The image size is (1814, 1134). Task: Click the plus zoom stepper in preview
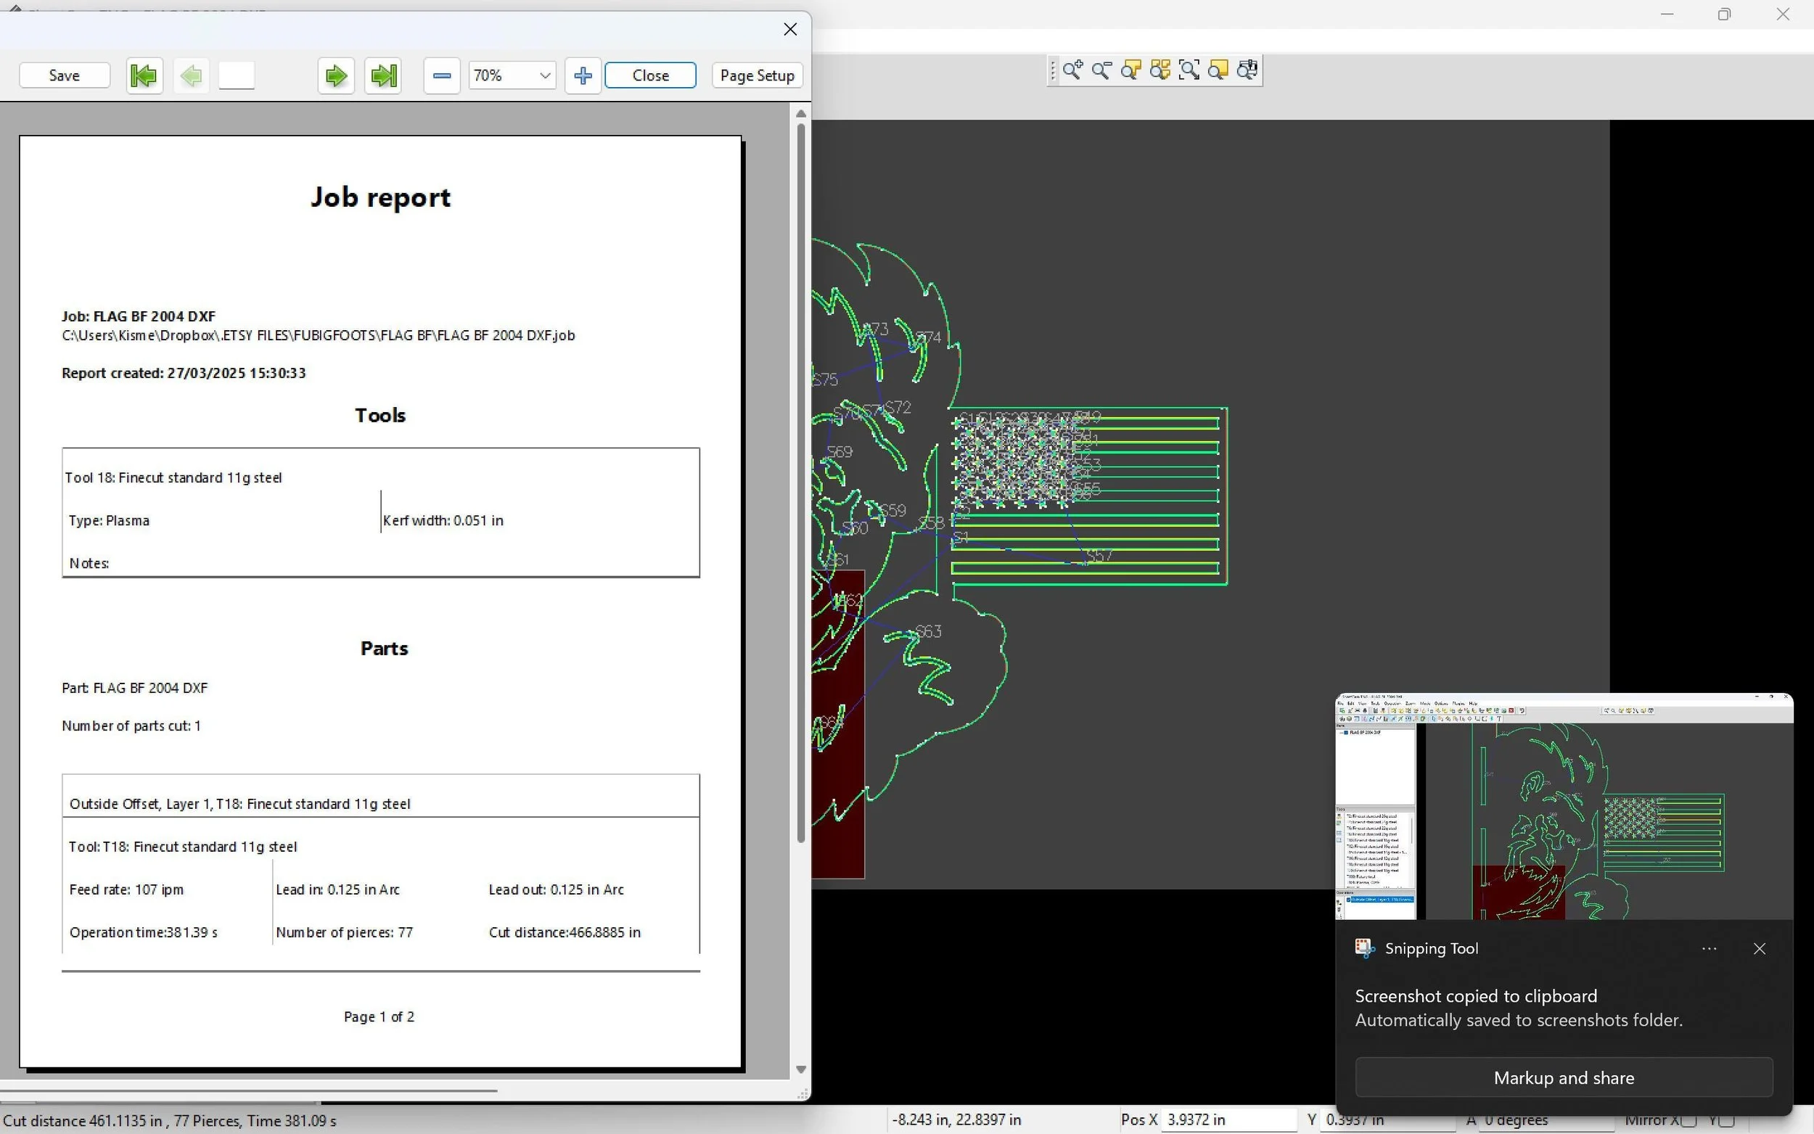click(x=583, y=75)
